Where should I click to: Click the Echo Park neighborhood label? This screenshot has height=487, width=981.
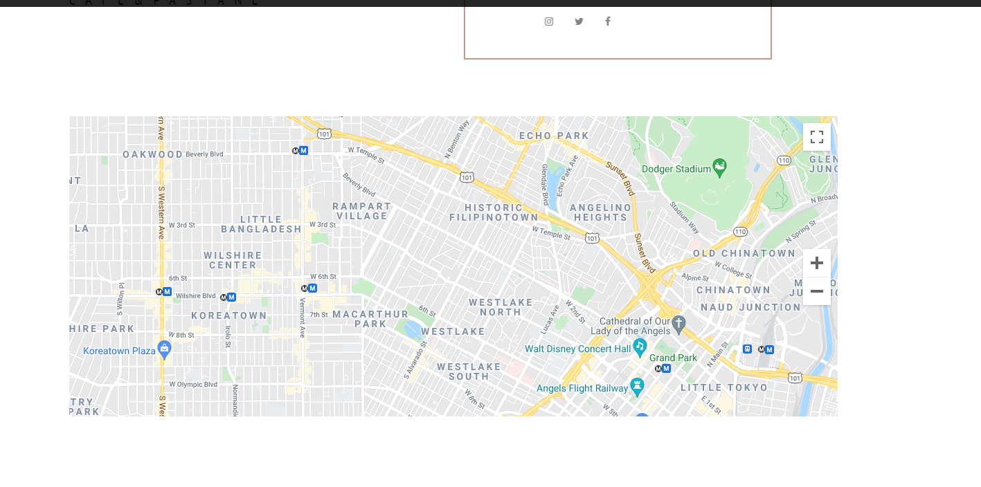[554, 136]
